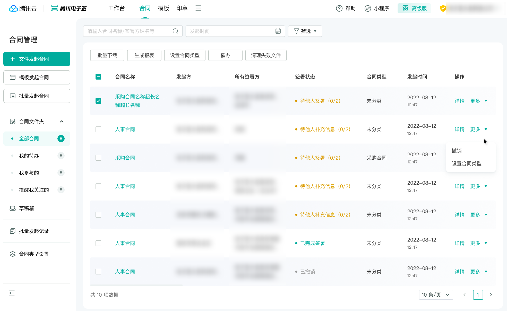Viewport: 507px width, 311px height.
Task: Switch to the 模板 tab
Action: tap(164, 8)
